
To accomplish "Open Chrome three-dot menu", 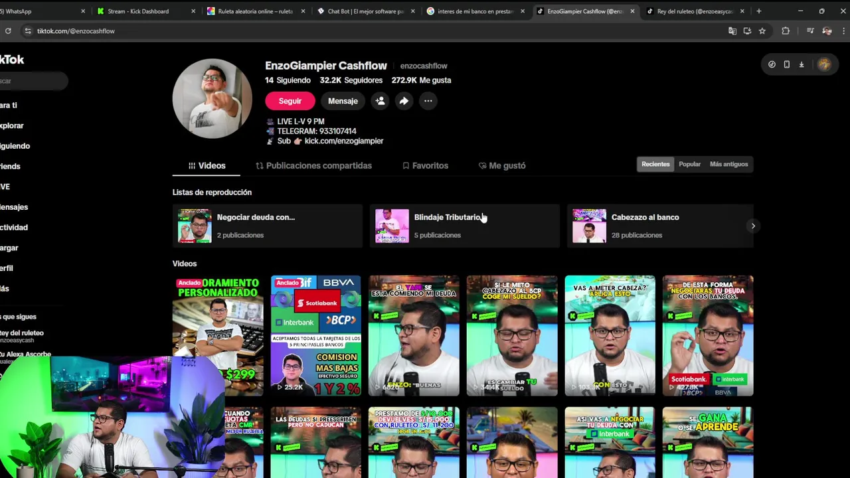I will 843,31.
